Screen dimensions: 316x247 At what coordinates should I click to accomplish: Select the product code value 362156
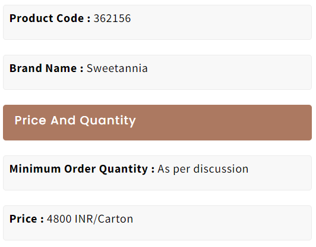pyautogui.click(x=112, y=18)
